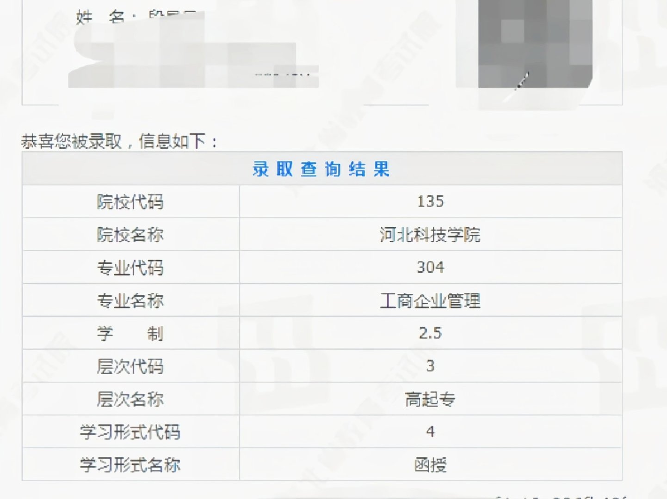Select the 层次名称 row label
The image size is (667, 499).
[x=131, y=399]
